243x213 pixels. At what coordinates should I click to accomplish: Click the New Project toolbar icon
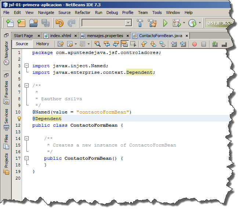point(21,23)
